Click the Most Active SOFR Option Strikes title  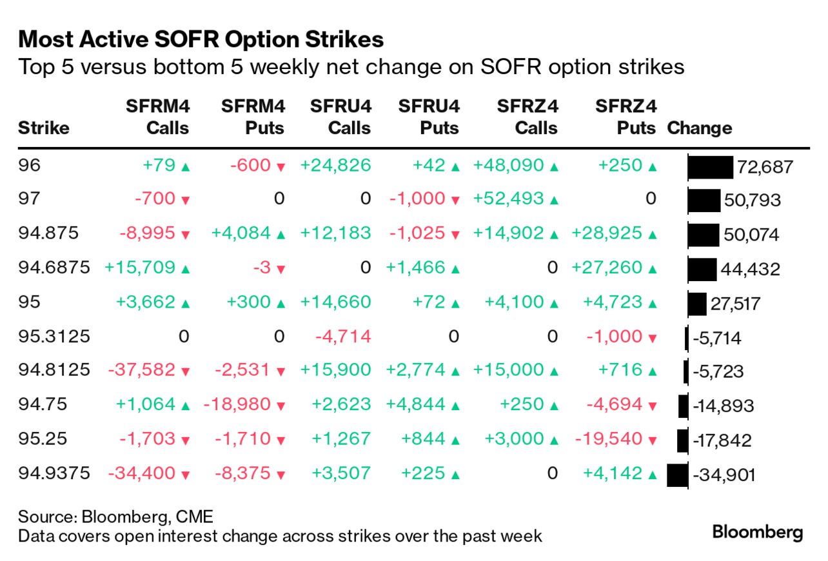201,40
